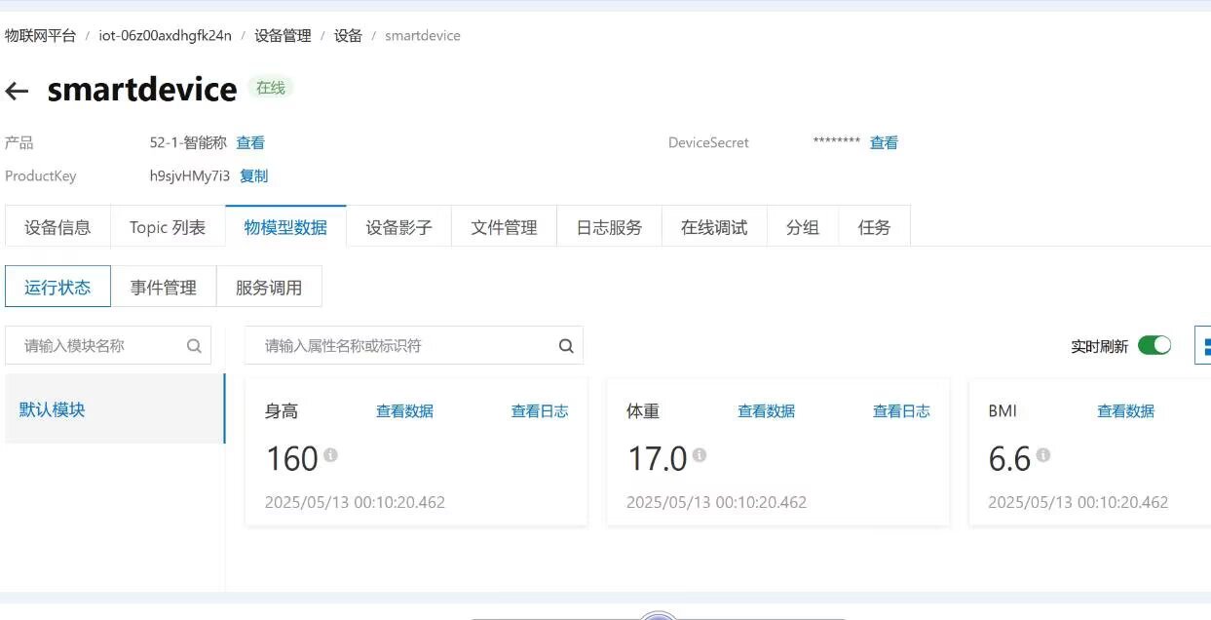Click the 在线 status badge
The height and width of the screenshot is (620, 1211).
click(270, 88)
